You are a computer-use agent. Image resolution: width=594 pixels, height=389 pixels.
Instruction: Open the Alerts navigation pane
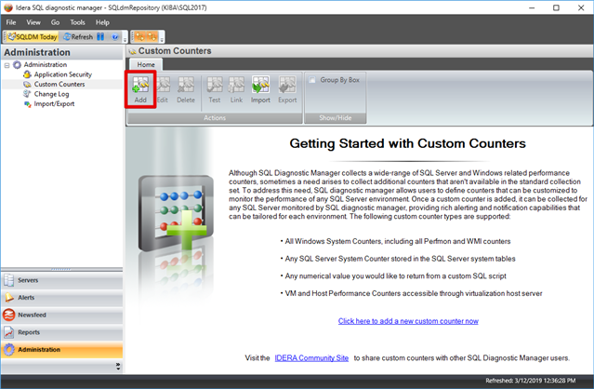click(62, 298)
